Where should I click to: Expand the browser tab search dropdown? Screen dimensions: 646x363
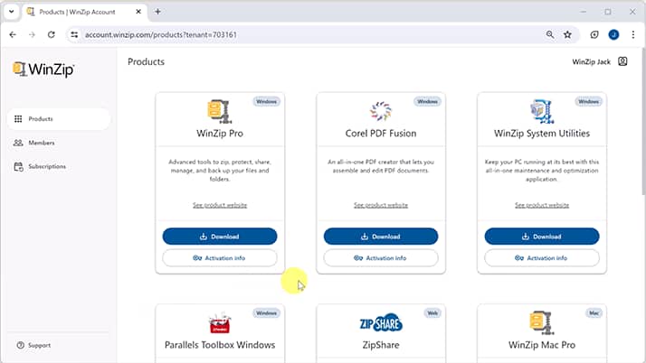tap(13, 12)
